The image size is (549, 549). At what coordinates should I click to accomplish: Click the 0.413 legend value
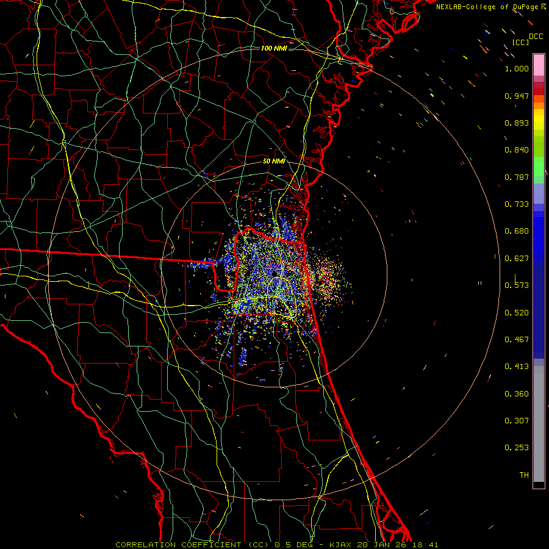[517, 367]
